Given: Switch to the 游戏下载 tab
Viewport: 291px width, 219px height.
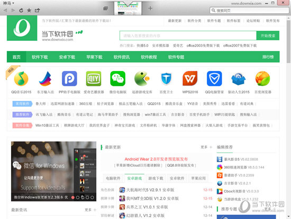Looking at the screenshot, I should coord(156,178).
